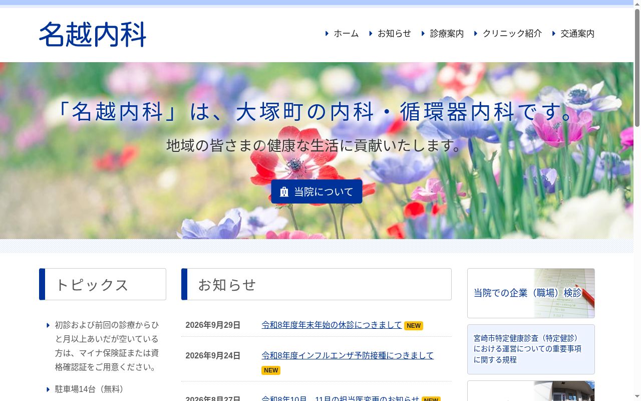Open クリニック紹介 navigation item
Image resolution: width=641 pixels, height=401 pixels.
pos(512,34)
